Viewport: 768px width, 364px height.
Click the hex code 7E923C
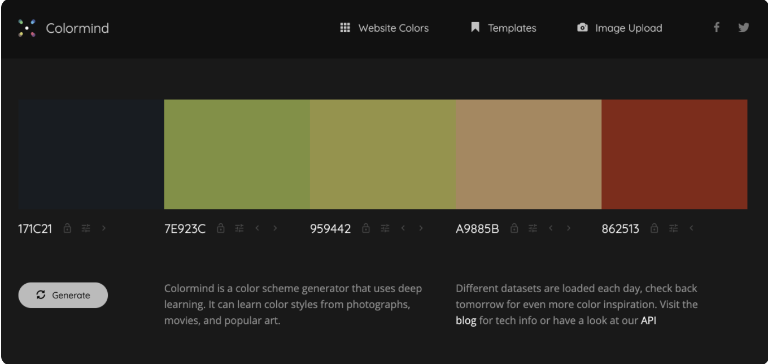pyautogui.click(x=185, y=229)
